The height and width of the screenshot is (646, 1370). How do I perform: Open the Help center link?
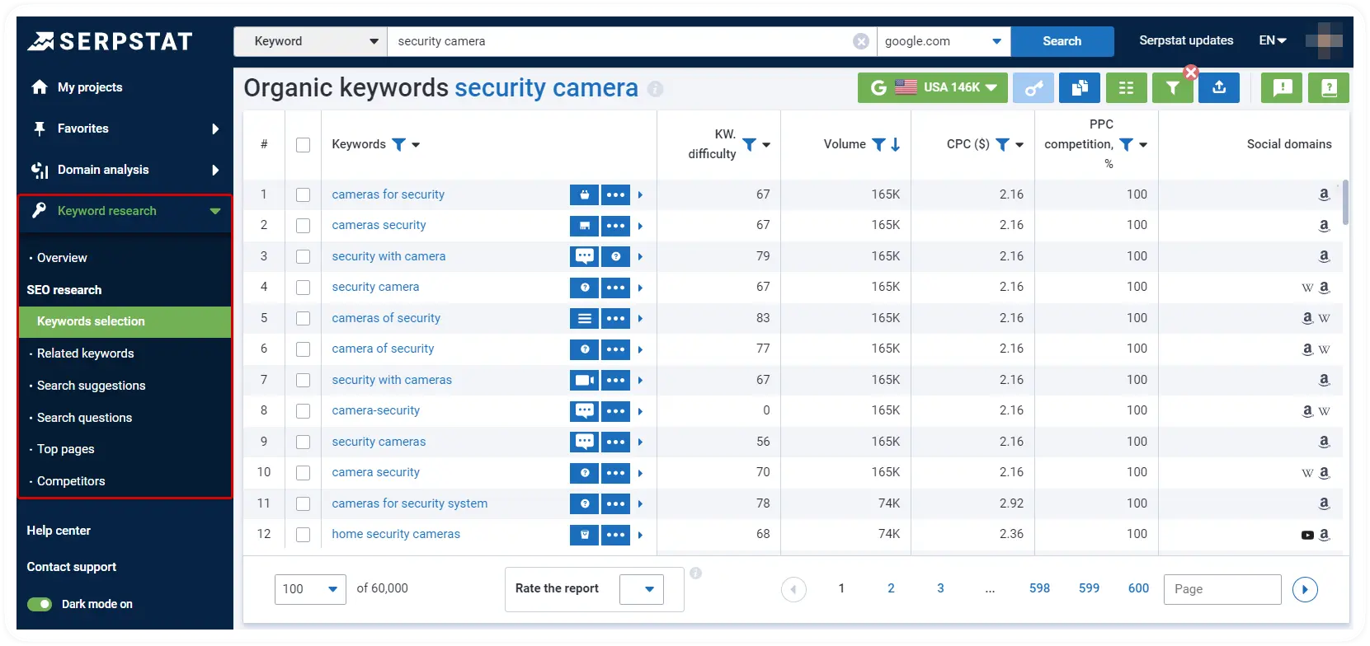59,531
